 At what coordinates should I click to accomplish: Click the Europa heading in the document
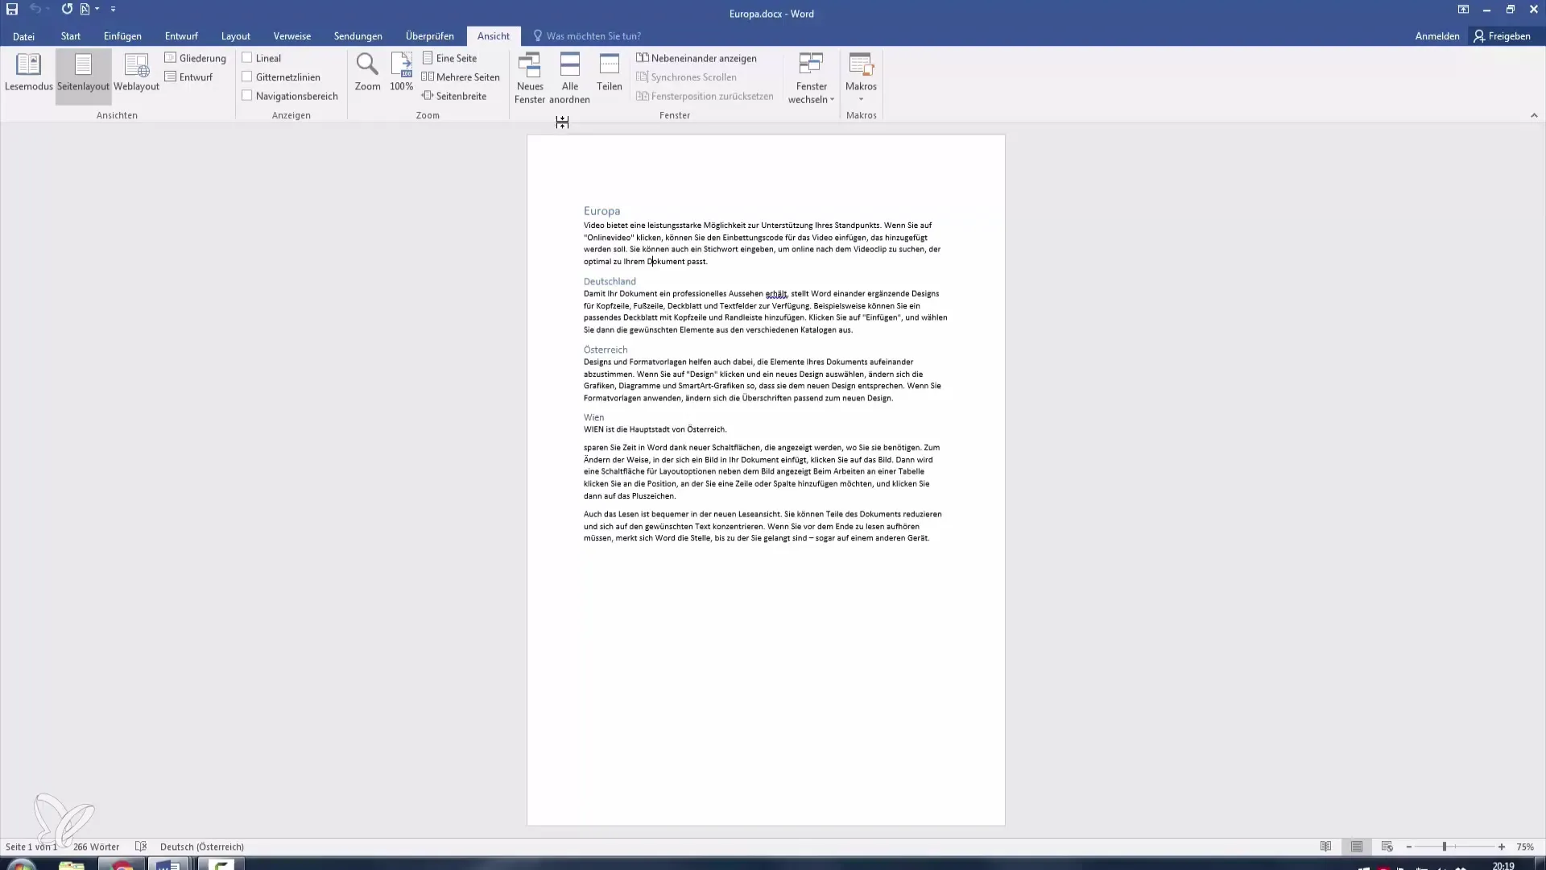tap(601, 211)
